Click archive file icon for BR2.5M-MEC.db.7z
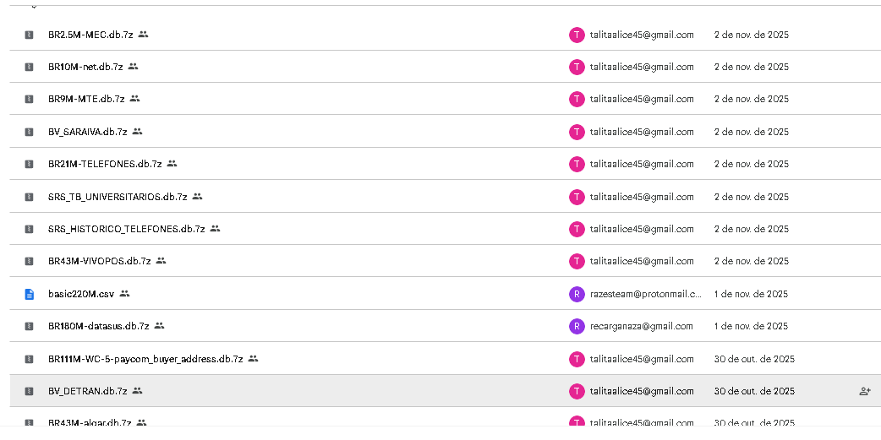Viewport: 881px width, 440px height. coord(30,35)
